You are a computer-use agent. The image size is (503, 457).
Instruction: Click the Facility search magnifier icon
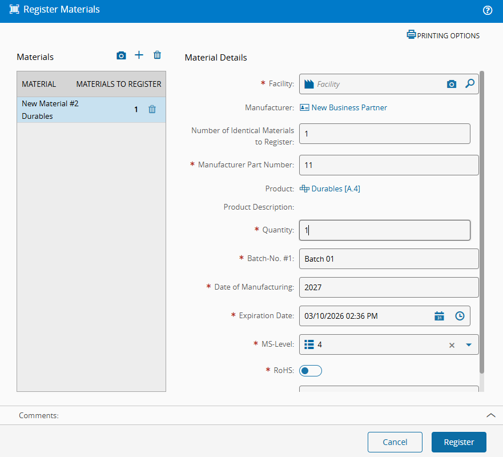(x=469, y=84)
